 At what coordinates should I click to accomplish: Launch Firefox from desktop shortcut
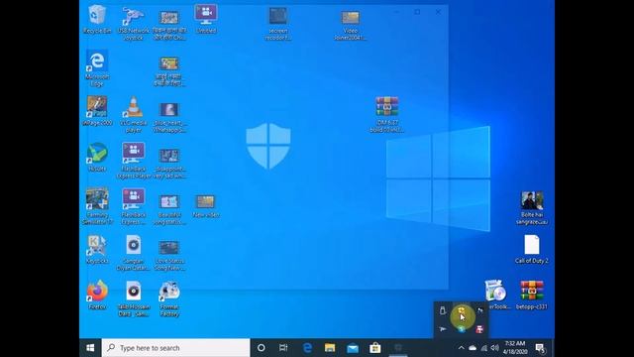[x=97, y=295]
